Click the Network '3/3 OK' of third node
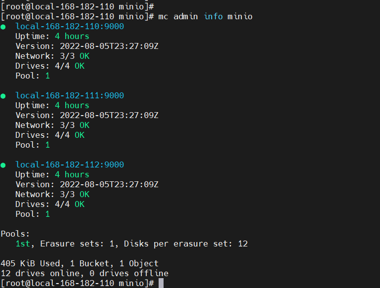This screenshot has height=288, width=380. 75,194
